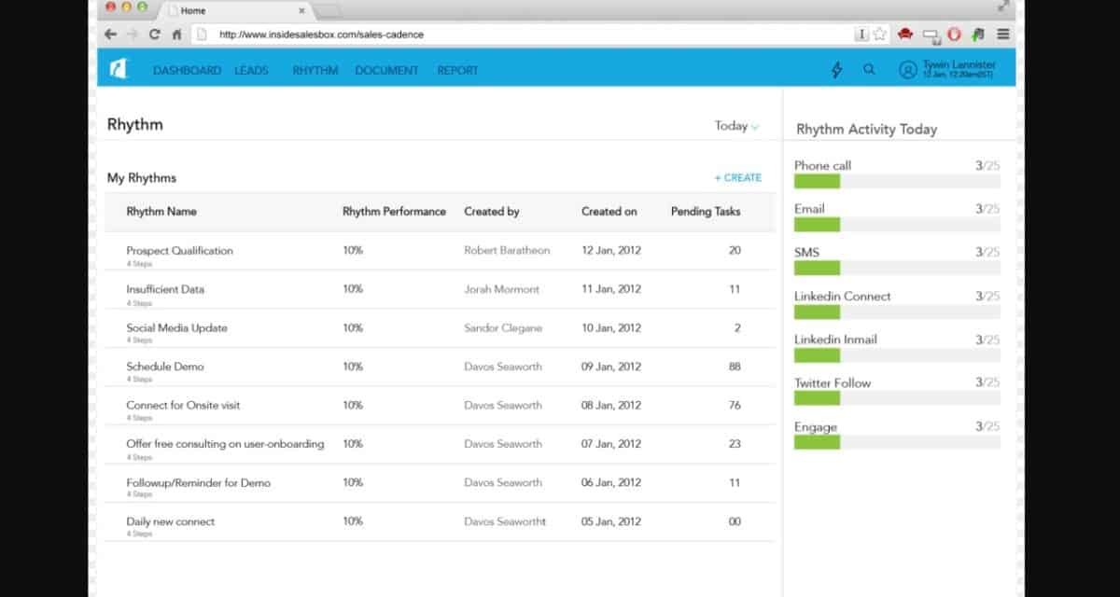Switch to the Report section

click(x=457, y=70)
